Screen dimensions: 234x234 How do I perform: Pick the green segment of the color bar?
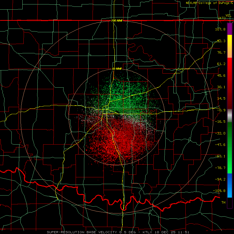click(230, 148)
